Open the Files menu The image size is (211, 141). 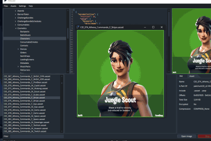coord(6,6)
